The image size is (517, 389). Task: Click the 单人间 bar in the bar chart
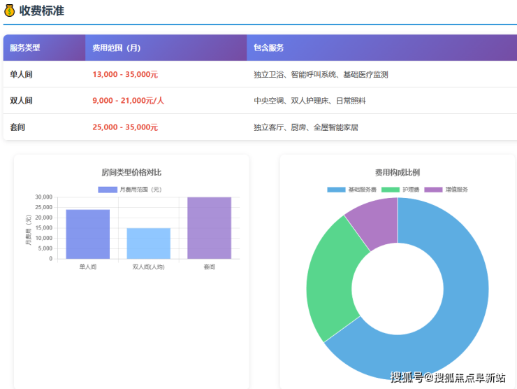point(88,234)
